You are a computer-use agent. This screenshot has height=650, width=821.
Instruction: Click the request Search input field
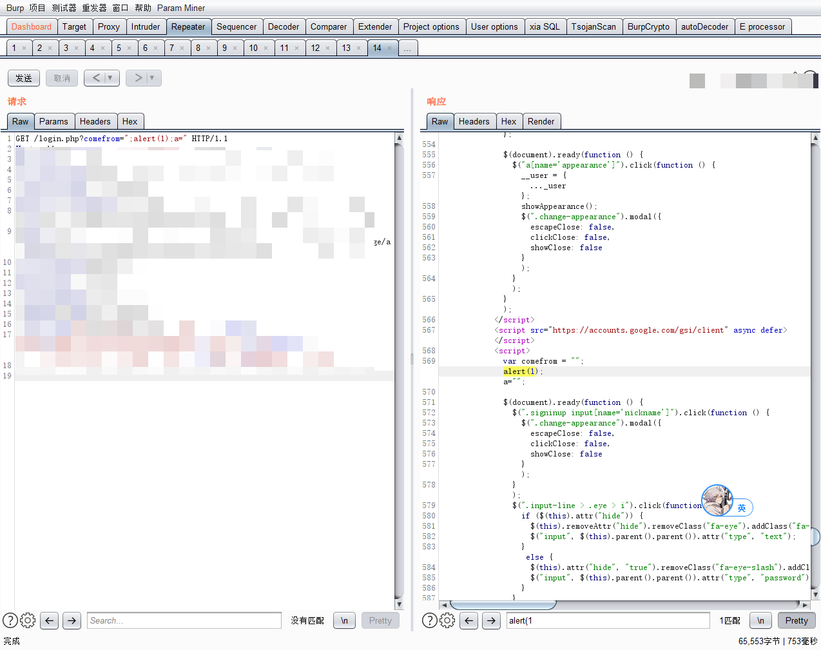184,620
